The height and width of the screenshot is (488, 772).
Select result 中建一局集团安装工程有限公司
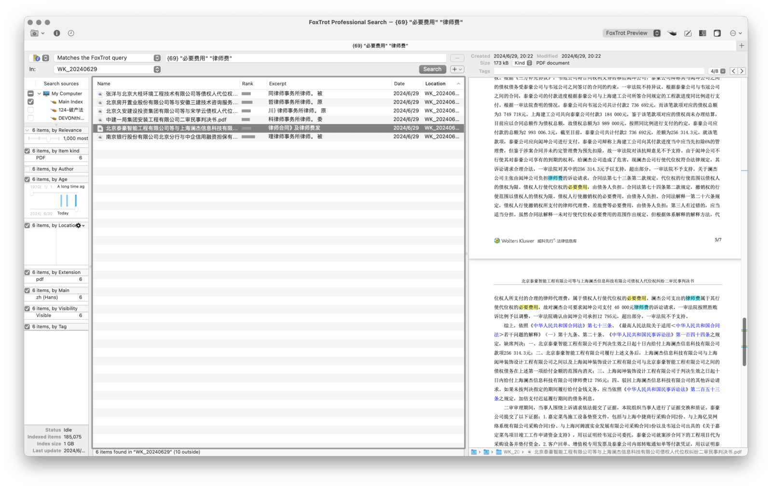(278, 120)
